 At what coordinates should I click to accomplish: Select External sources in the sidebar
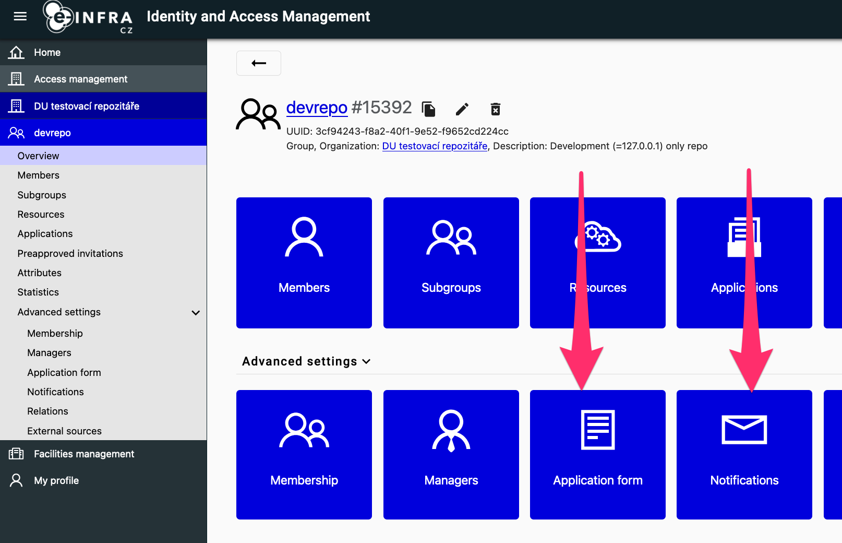(64, 431)
